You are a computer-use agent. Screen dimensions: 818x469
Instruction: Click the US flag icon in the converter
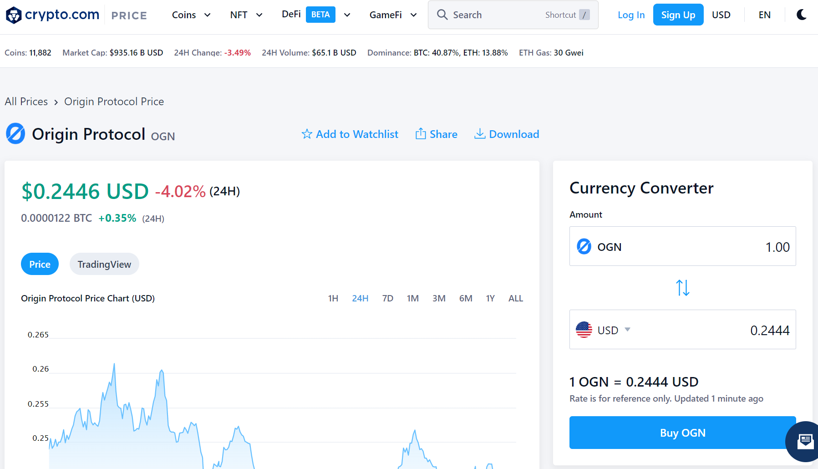(x=584, y=330)
